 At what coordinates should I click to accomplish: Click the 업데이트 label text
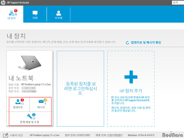pyautogui.click(x=18, y=107)
